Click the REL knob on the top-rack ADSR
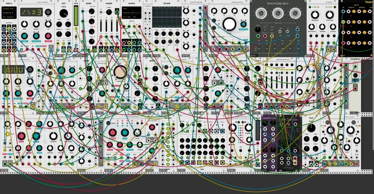This screenshot has height=194, width=374. coord(91,42)
